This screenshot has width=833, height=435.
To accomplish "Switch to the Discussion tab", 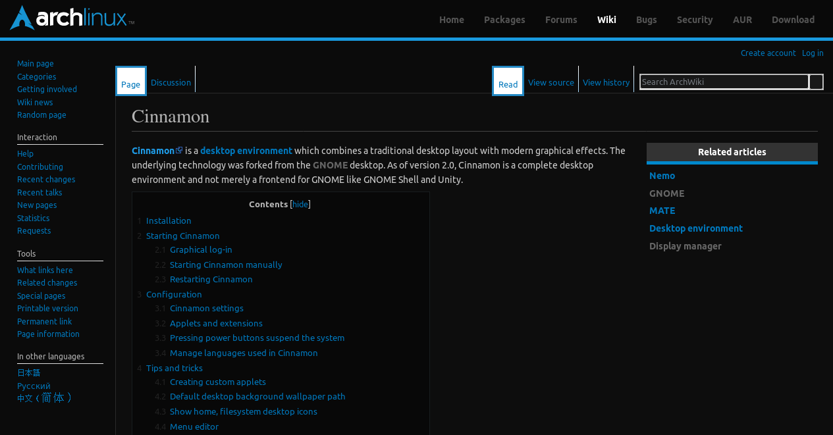I will point(171,82).
